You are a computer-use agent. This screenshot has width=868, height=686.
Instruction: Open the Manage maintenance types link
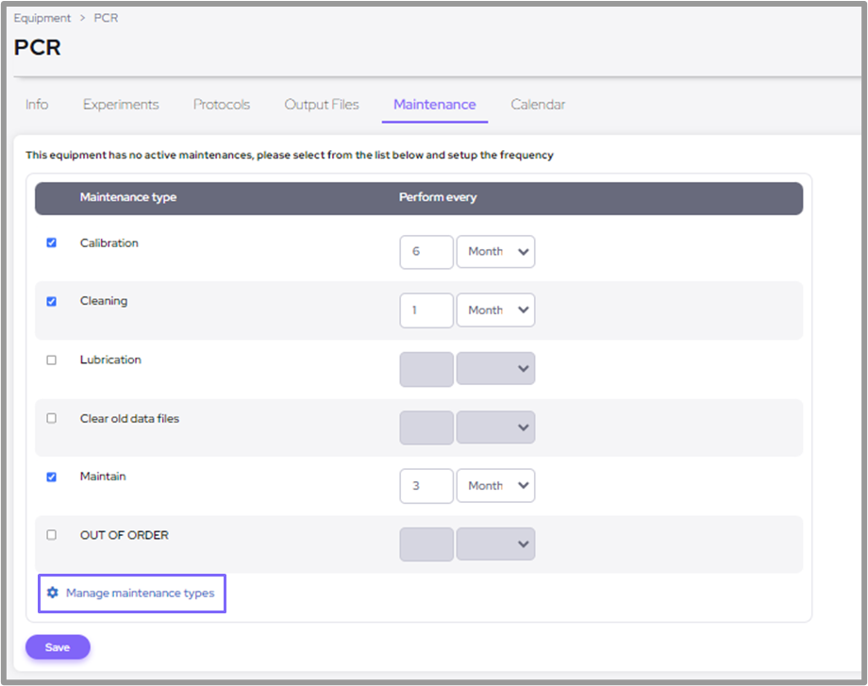(x=140, y=594)
